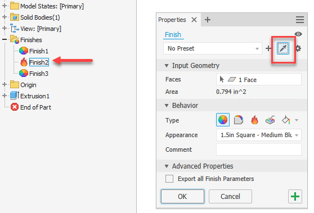Select the fire heat treatment type icon
This screenshot has height=213, width=314.
tap(254, 120)
